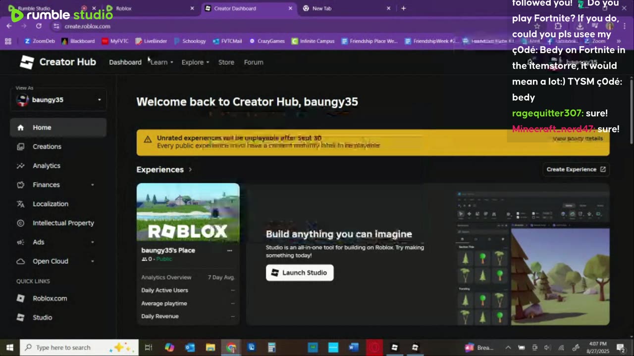Image resolution: width=634 pixels, height=356 pixels.
Task: Open Calculator from the taskbar
Action: tap(271, 348)
